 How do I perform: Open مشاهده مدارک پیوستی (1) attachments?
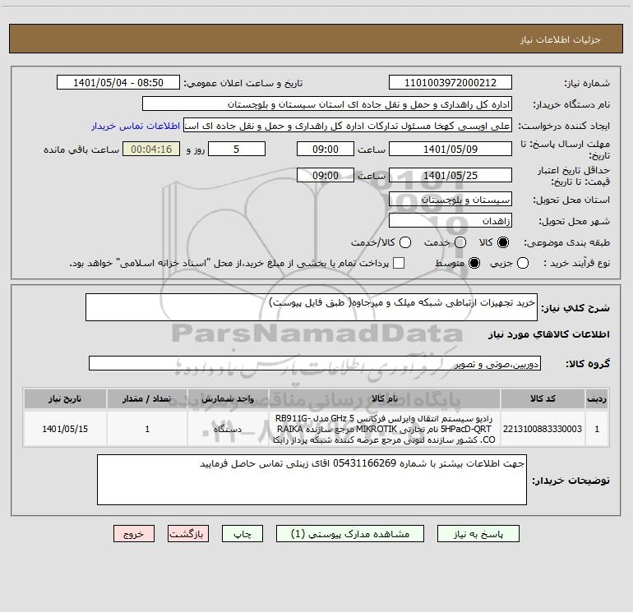coord(350,534)
